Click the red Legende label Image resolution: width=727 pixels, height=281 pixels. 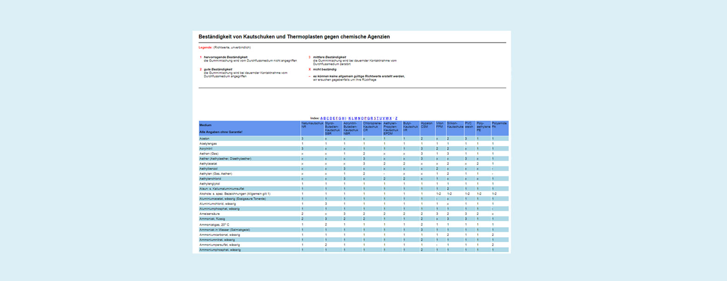pyautogui.click(x=205, y=47)
